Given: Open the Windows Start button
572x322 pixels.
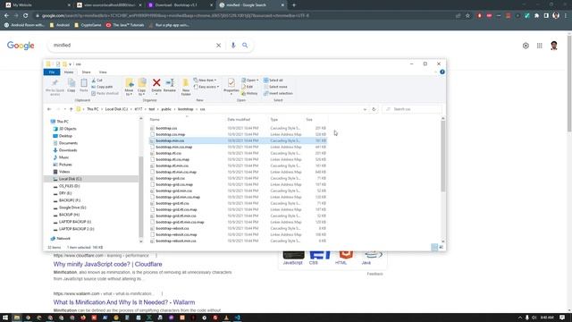Looking at the screenshot, I should pos(5,318).
